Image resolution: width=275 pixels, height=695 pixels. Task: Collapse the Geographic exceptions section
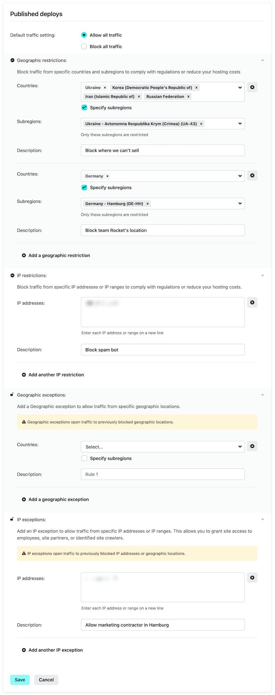coord(262,395)
